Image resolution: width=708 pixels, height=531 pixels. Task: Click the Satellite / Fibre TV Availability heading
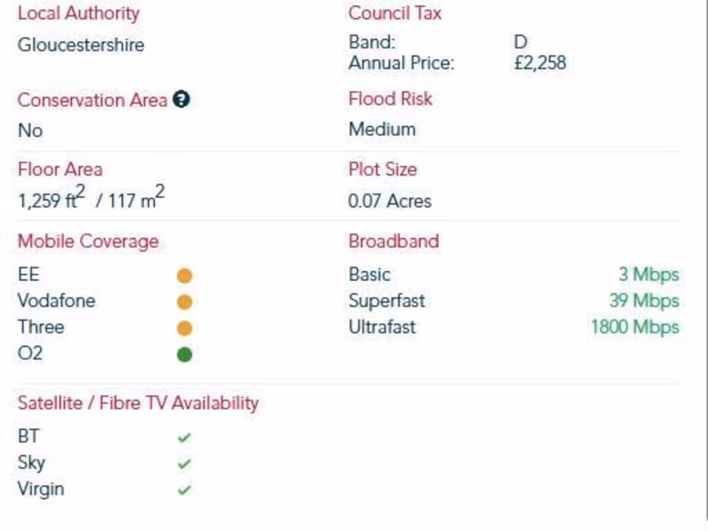click(138, 403)
